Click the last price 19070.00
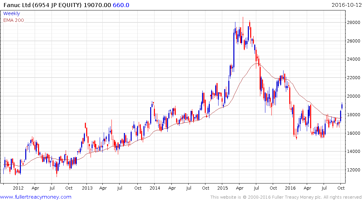The width and height of the screenshot is (362, 202). coord(97,5)
